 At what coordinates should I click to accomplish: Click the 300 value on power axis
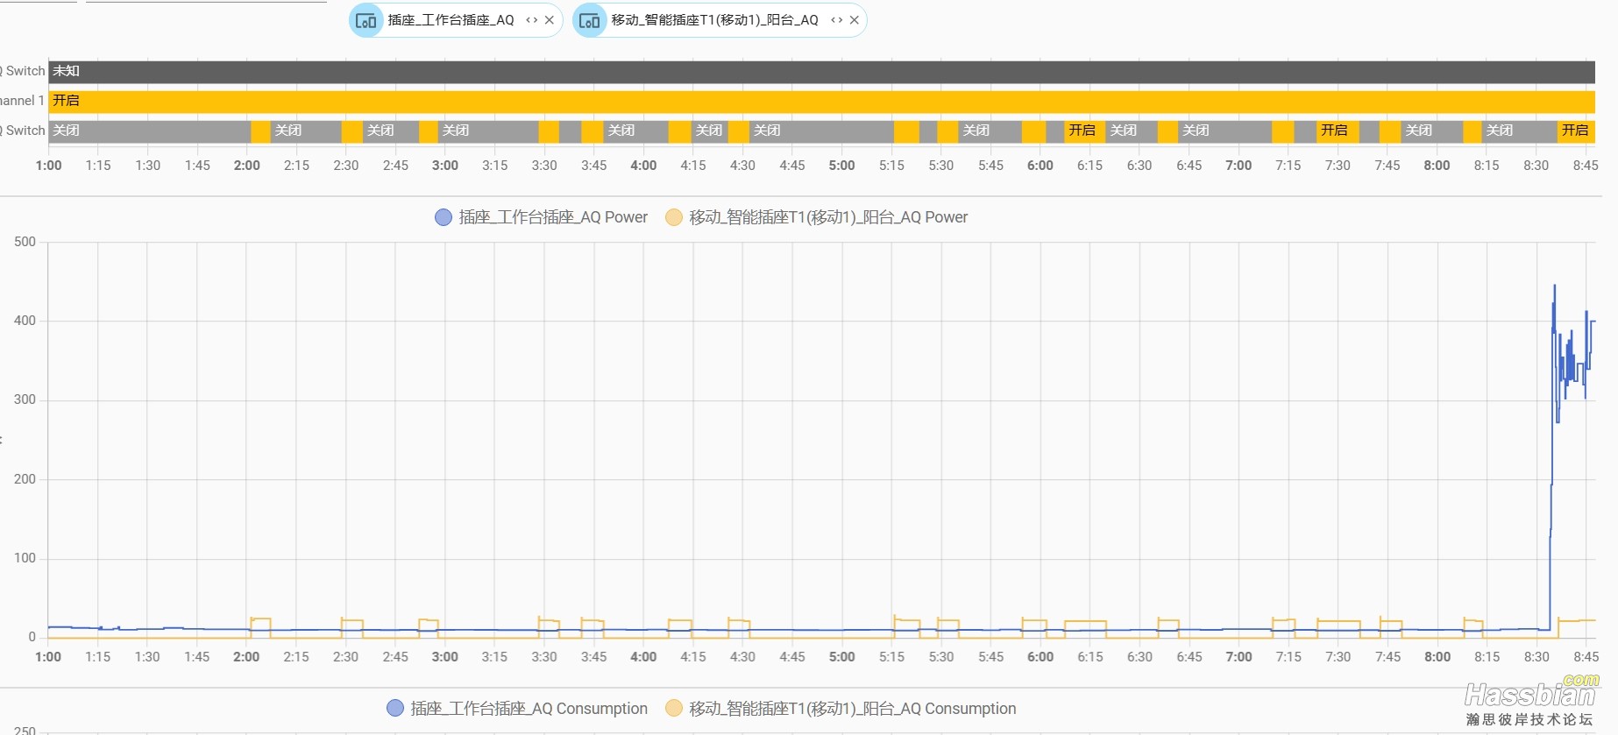25,399
